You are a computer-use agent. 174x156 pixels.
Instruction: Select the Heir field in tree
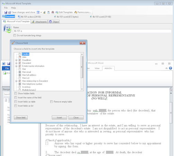24,69
